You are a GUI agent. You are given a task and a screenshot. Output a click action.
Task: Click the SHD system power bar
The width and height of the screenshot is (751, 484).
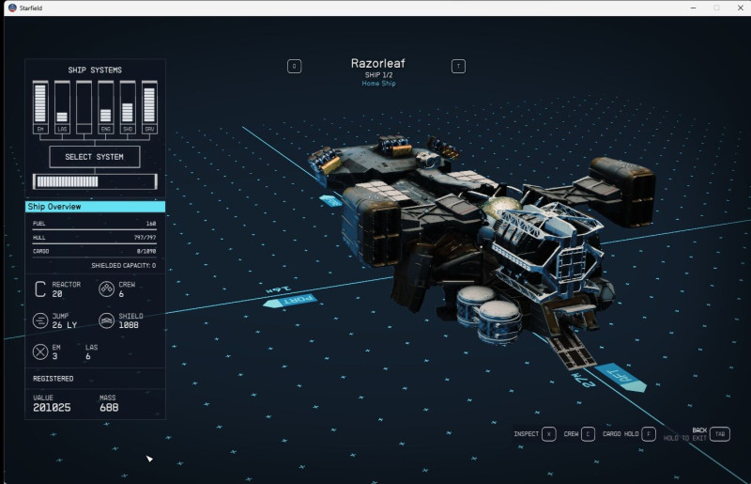pos(128,107)
